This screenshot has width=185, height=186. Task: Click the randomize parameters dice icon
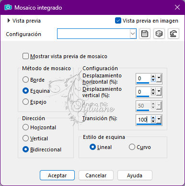coord(159,34)
